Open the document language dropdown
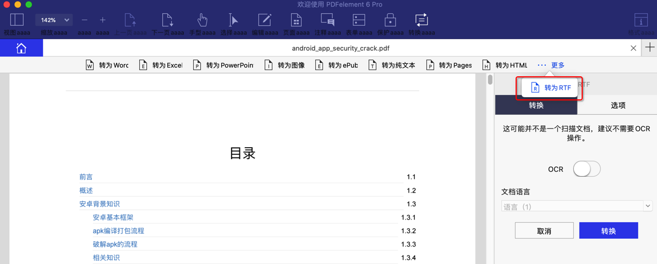657x264 pixels. pyautogui.click(x=577, y=206)
